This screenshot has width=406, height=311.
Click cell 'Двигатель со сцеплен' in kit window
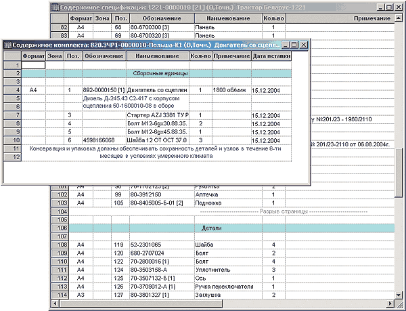tap(158, 90)
